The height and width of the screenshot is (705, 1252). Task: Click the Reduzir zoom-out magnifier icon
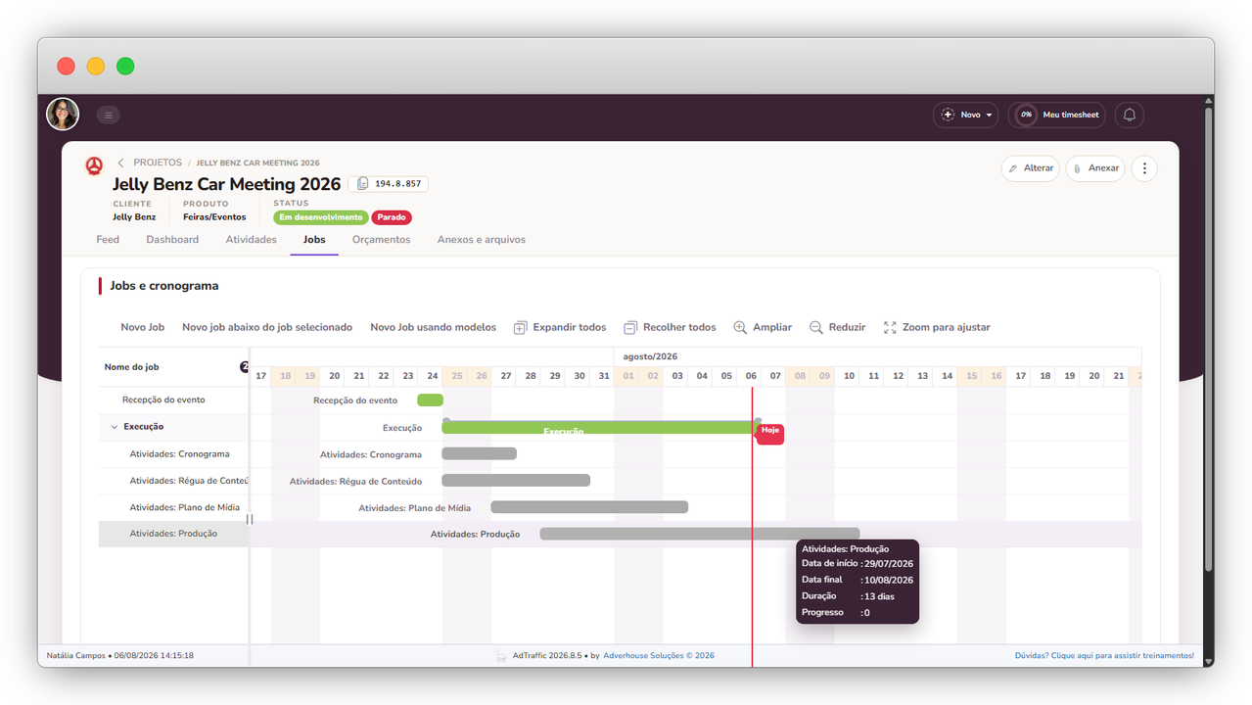[816, 327]
